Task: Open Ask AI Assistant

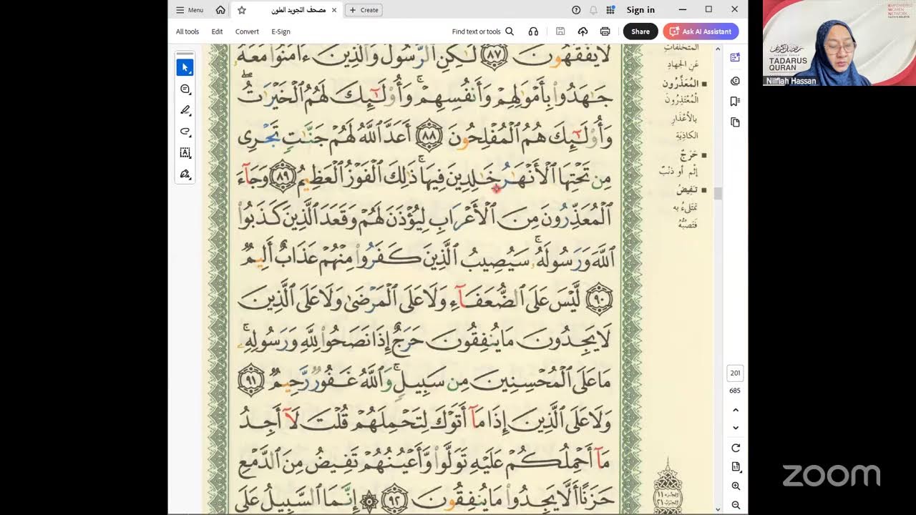Action: (x=701, y=31)
